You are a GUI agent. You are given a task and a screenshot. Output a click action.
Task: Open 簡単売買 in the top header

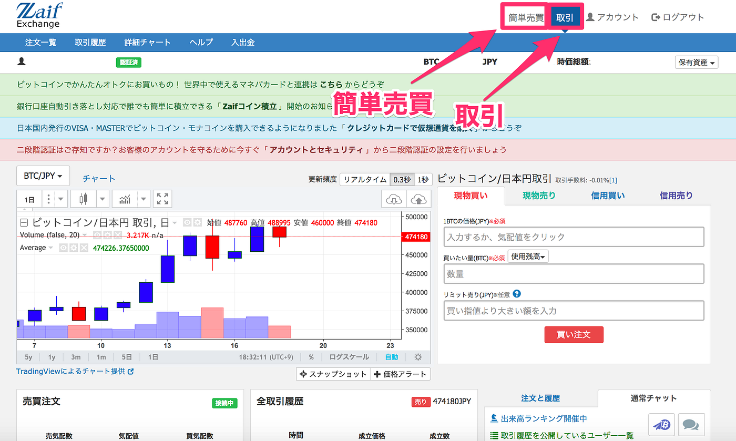coord(526,17)
